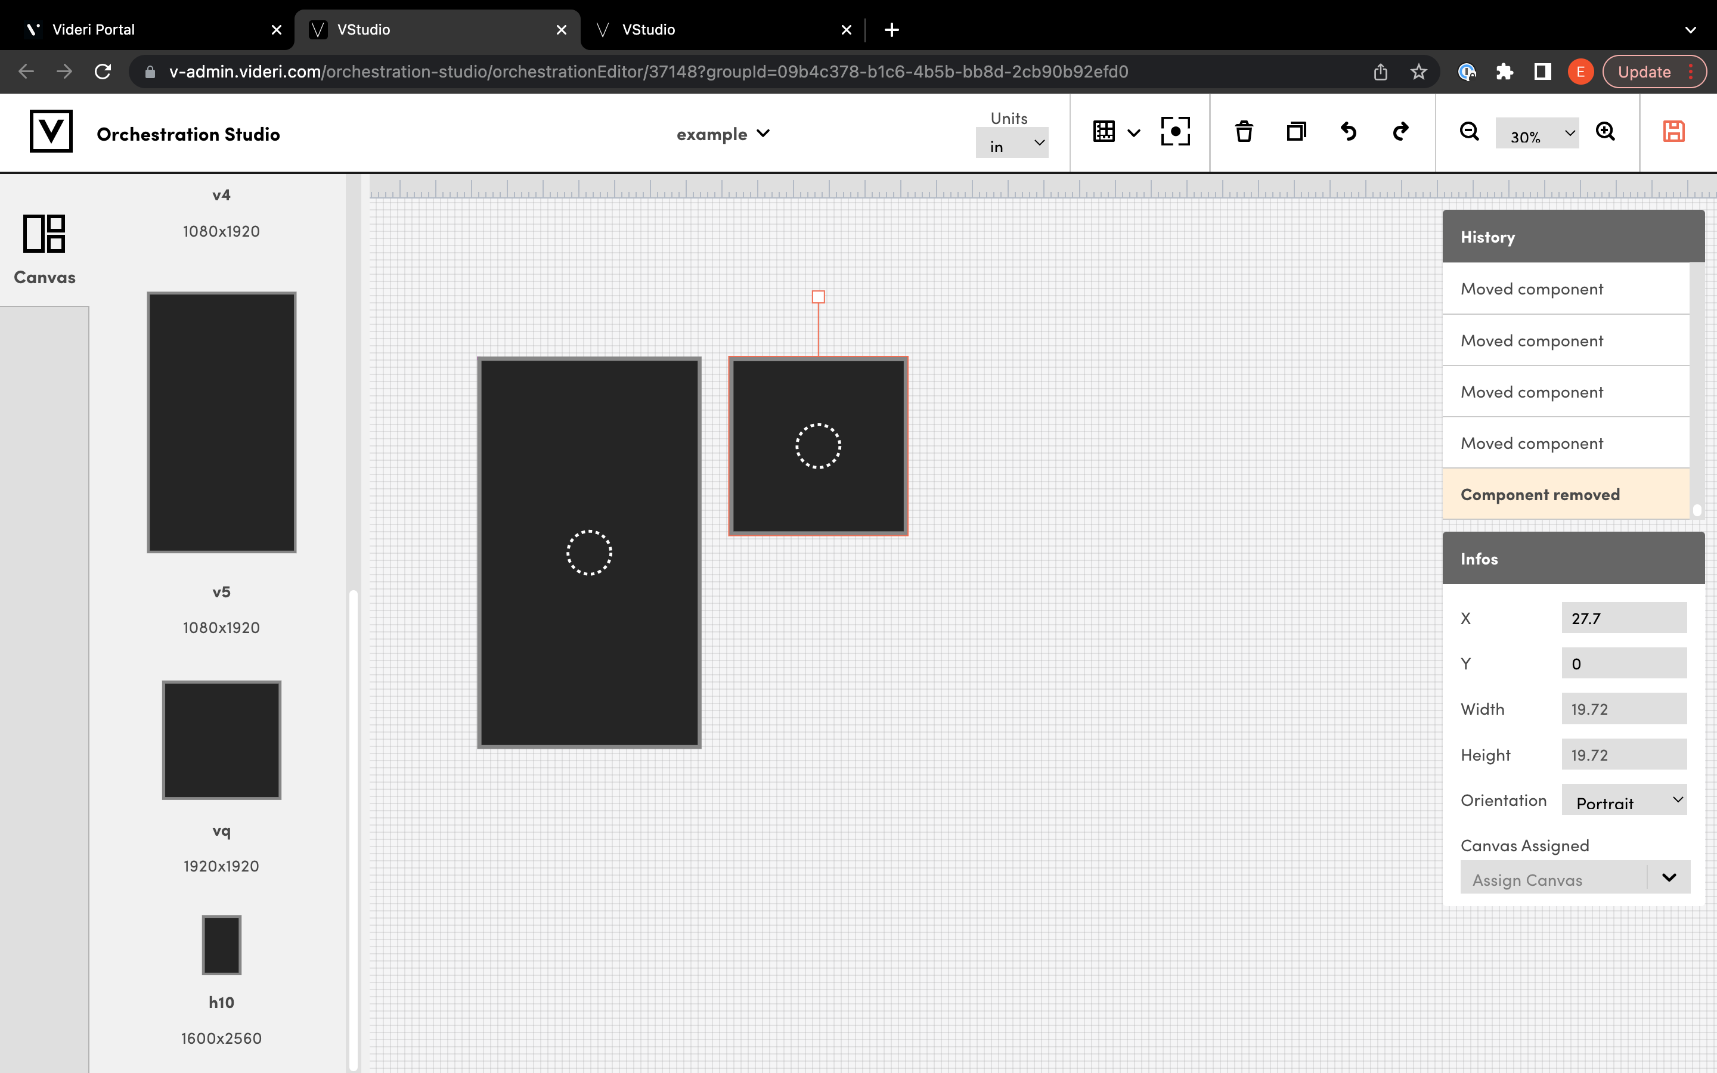
Task: Click the Update browser button
Action: [1654, 72]
